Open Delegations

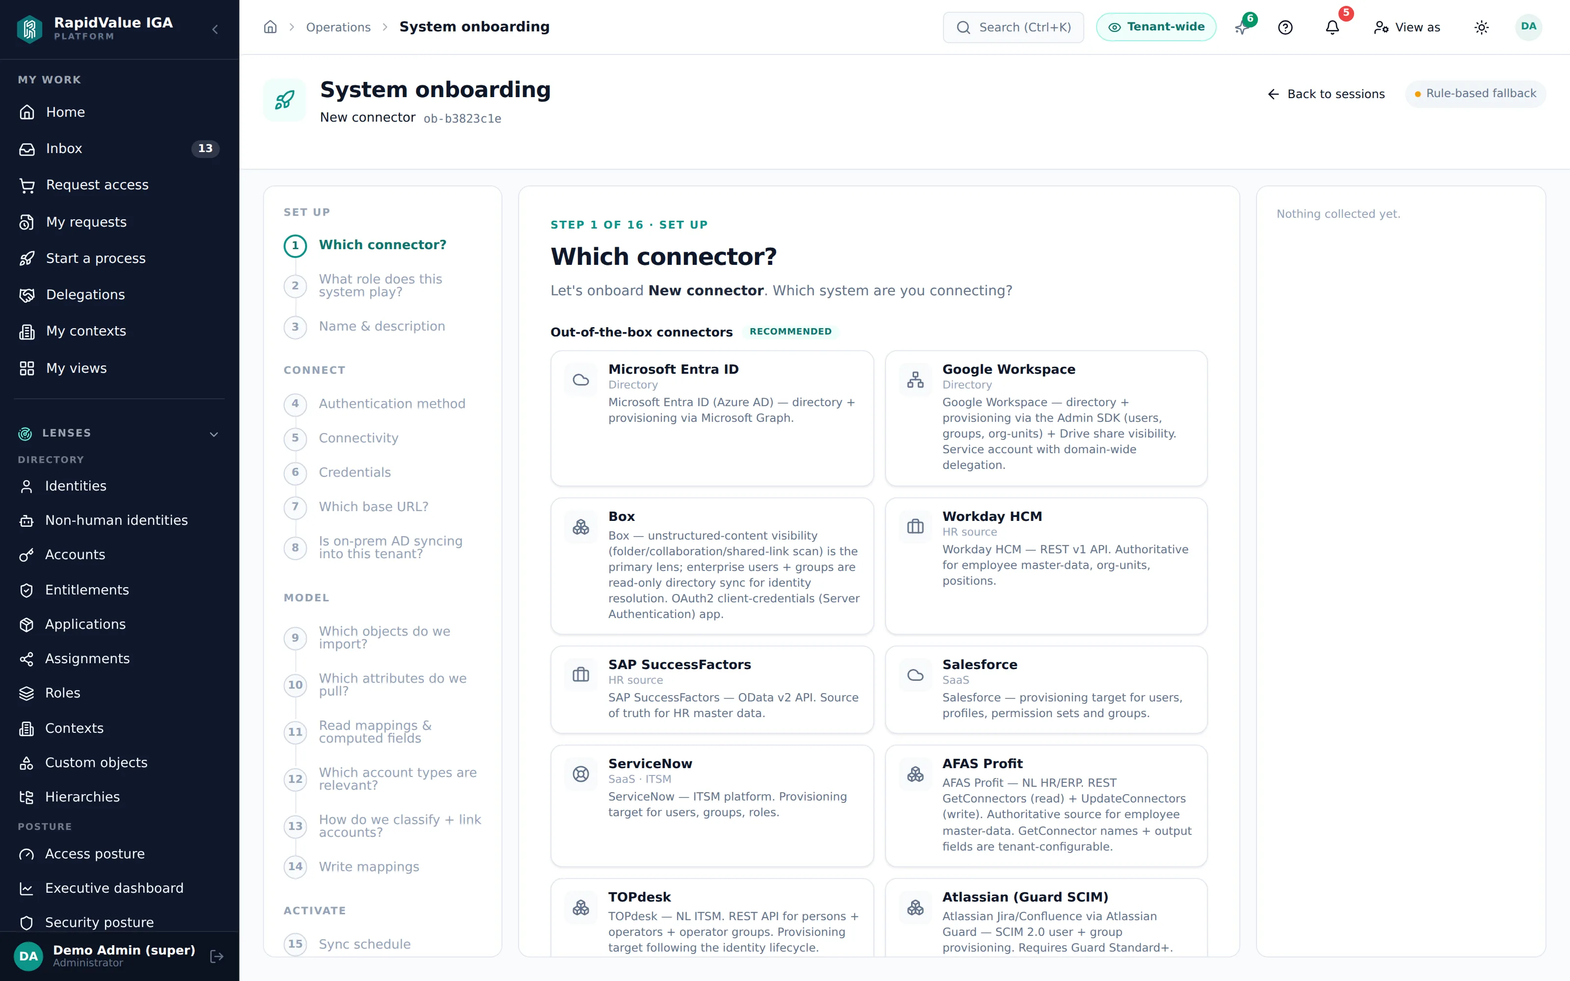(x=119, y=295)
